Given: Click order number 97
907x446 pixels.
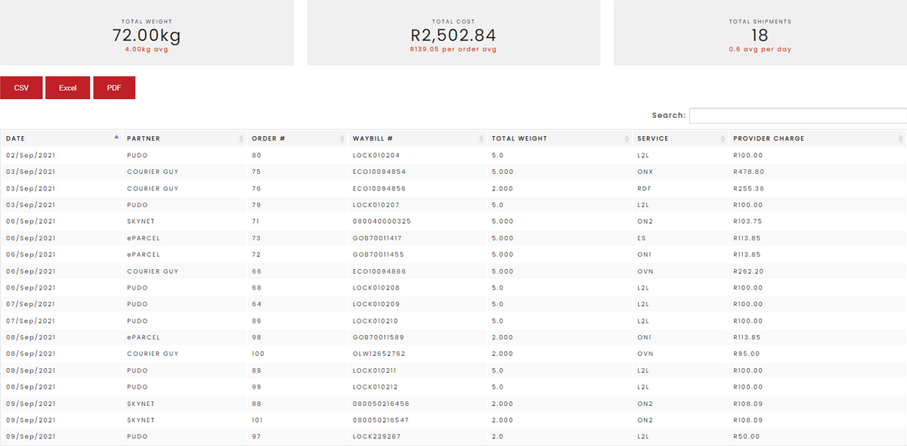Looking at the screenshot, I should pos(256,437).
